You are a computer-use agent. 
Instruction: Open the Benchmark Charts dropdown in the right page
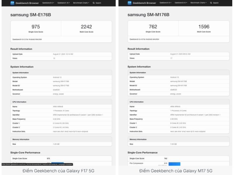(199, 3)
